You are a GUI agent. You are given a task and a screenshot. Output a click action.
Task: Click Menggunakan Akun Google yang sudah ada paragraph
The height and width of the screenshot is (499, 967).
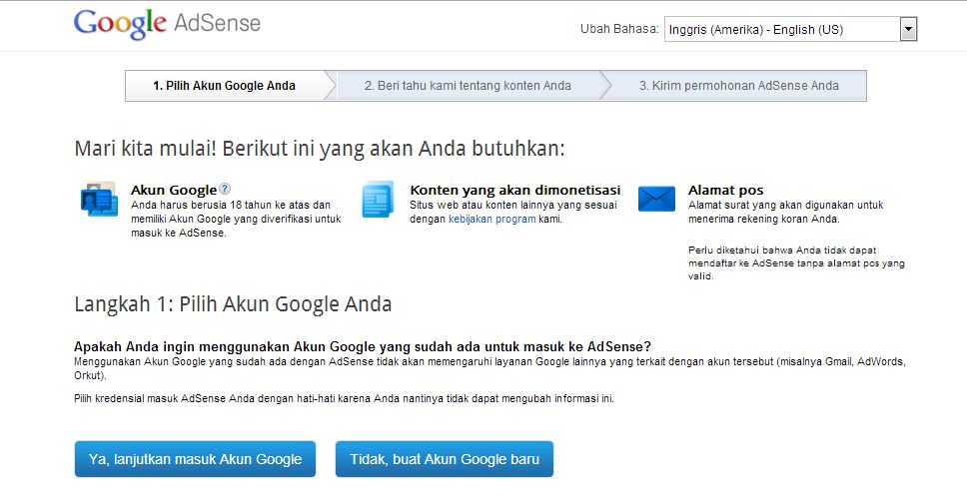pyautogui.click(x=489, y=368)
